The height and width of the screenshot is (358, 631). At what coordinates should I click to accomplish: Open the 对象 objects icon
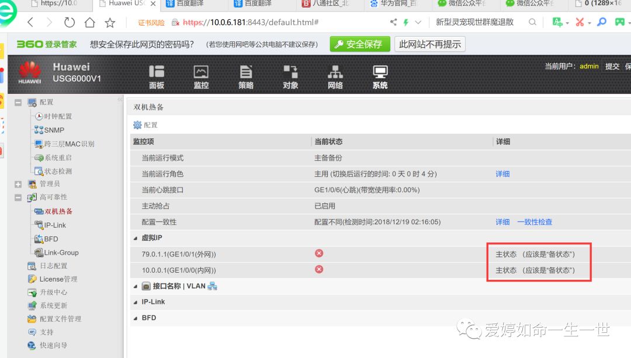pos(290,77)
